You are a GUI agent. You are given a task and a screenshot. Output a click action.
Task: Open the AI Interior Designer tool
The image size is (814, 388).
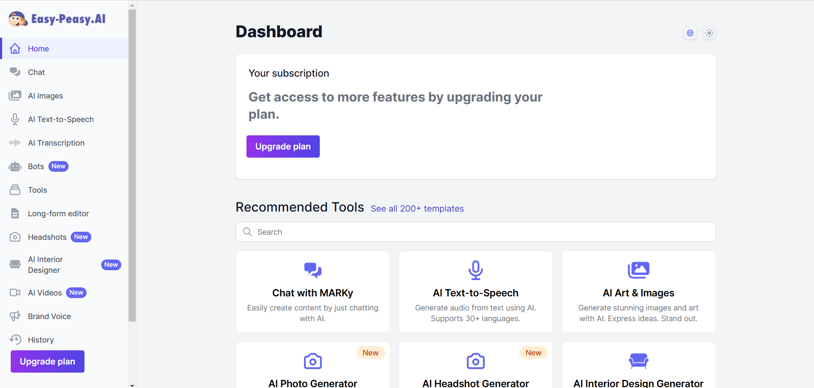click(45, 264)
